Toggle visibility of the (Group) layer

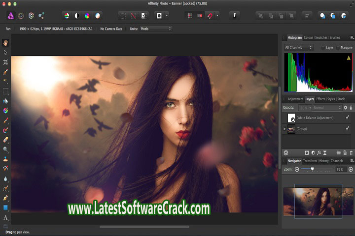tap(347, 128)
